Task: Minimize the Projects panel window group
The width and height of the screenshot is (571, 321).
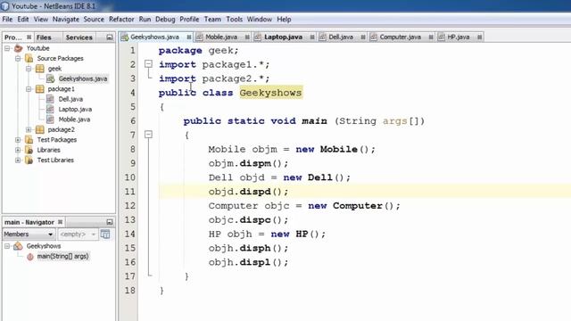Action: (x=110, y=37)
